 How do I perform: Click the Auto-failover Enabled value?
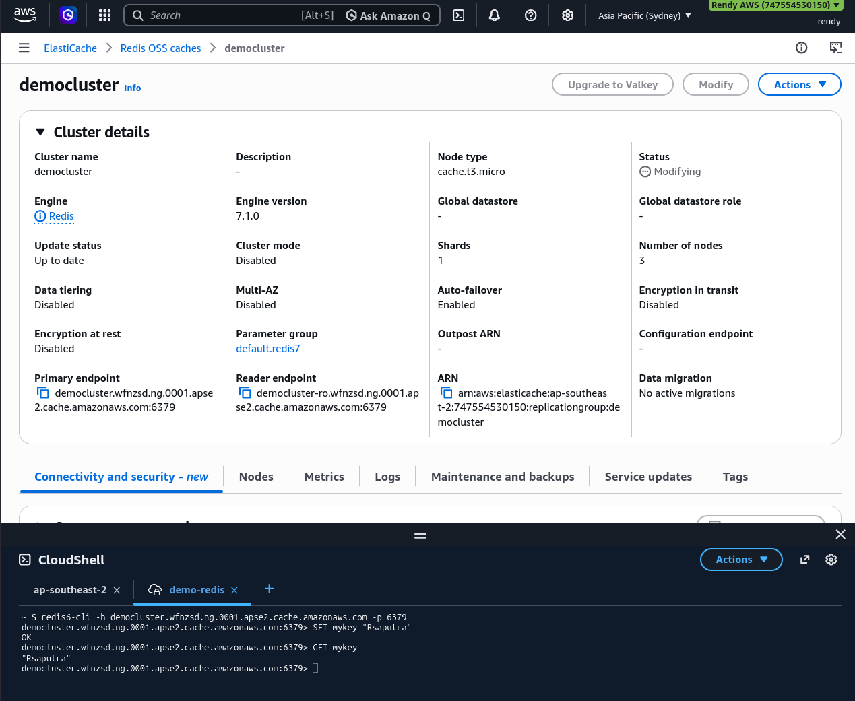pos(456,305)
